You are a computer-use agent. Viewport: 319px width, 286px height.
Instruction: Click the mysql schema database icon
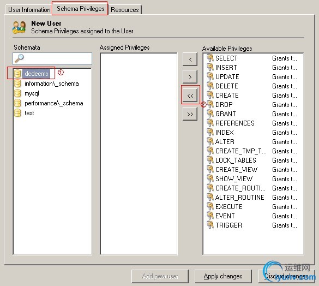(x=17, y=93)
